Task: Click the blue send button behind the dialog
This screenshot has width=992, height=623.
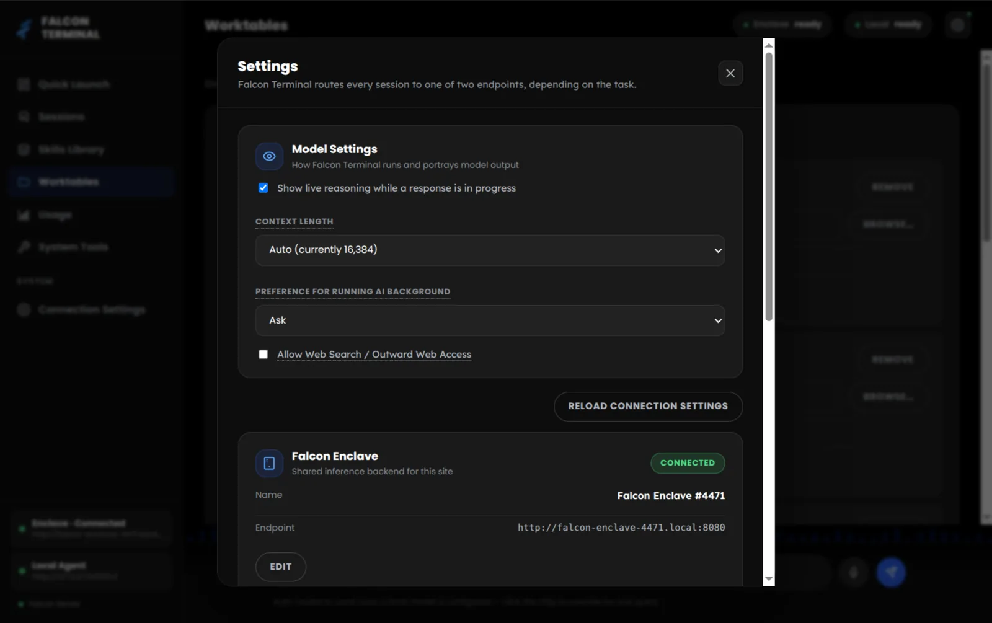Action: coord(891,572)
